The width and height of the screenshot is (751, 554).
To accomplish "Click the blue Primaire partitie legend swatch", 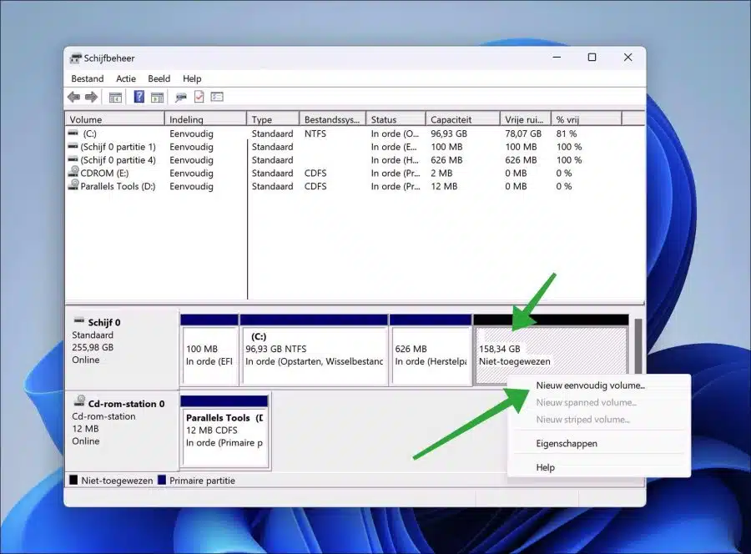I will (x=162, y=480).
